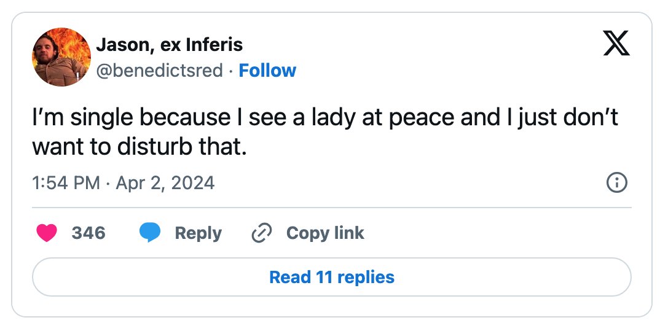This screenshot has height=331, width=668.
Task: Open the display name Jason, ex Inferis
Action: coord(170,45)
